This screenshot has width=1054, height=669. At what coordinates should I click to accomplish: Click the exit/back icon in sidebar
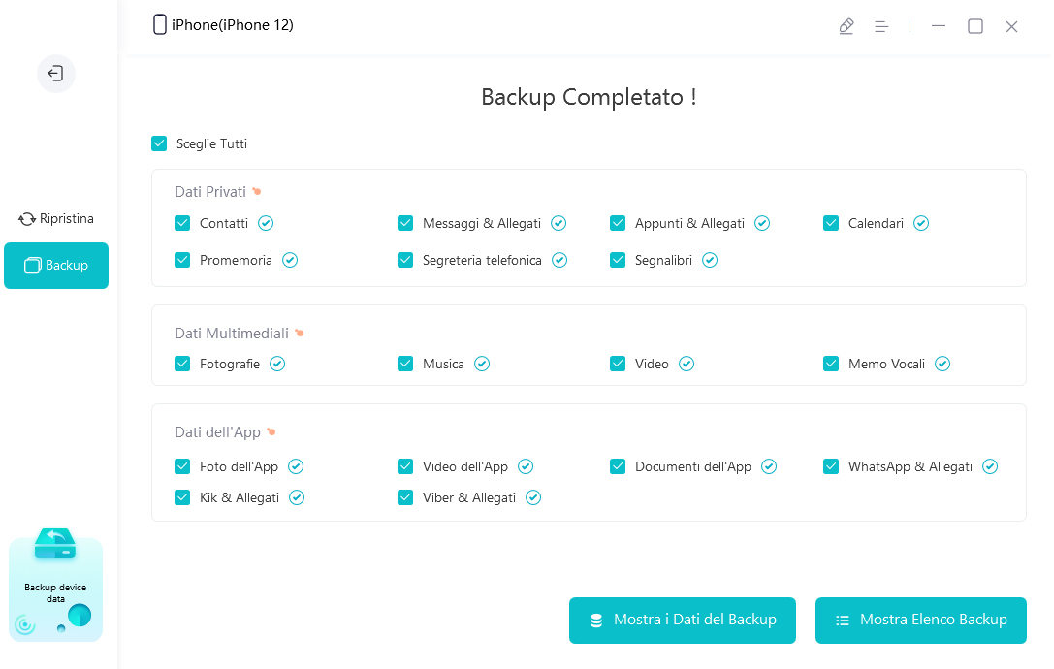pos(56,74)
